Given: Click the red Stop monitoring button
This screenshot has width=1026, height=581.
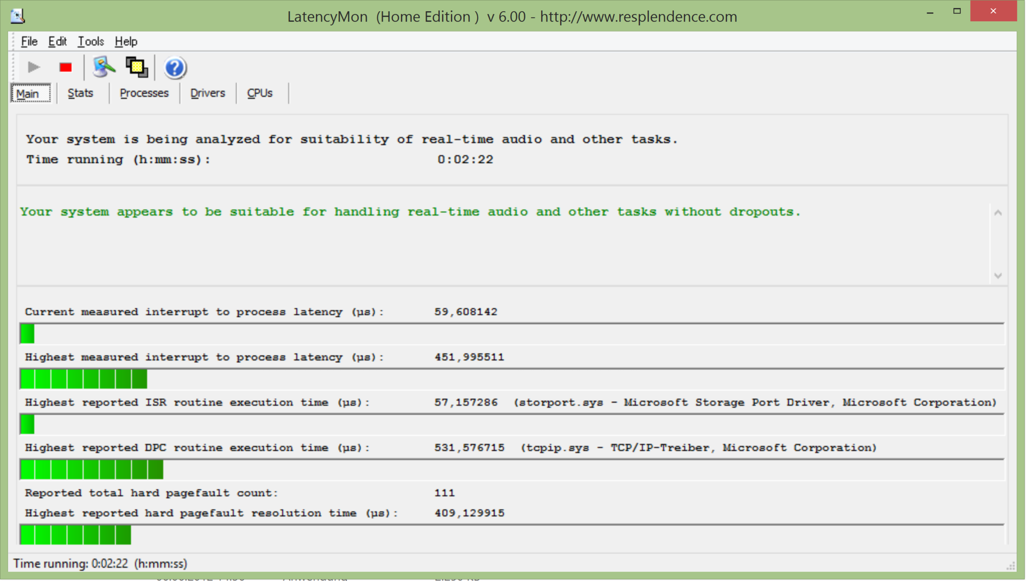Looking at the screenshot, I should coord(66,68).
